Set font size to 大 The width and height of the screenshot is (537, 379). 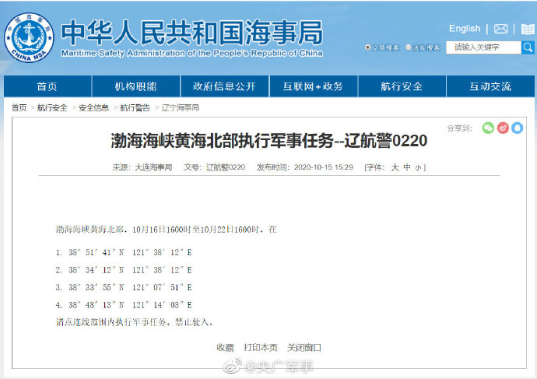point(395,167)
